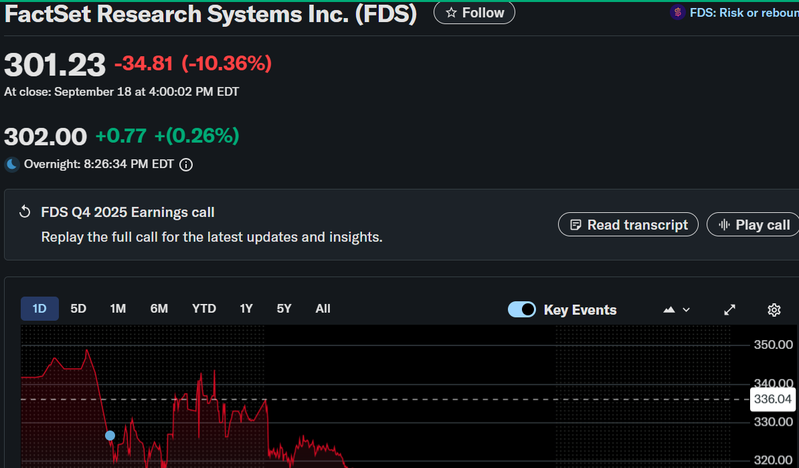
Task: Open the FDS: Risk or rebound link
Action: click(x=744, y=13)
